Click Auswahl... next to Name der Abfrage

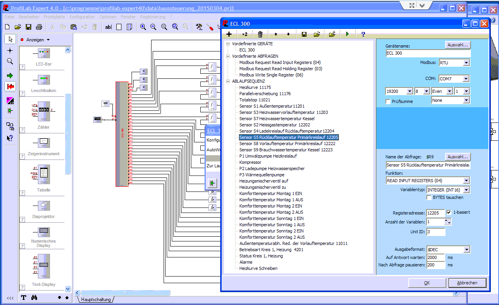pos(458,157)
